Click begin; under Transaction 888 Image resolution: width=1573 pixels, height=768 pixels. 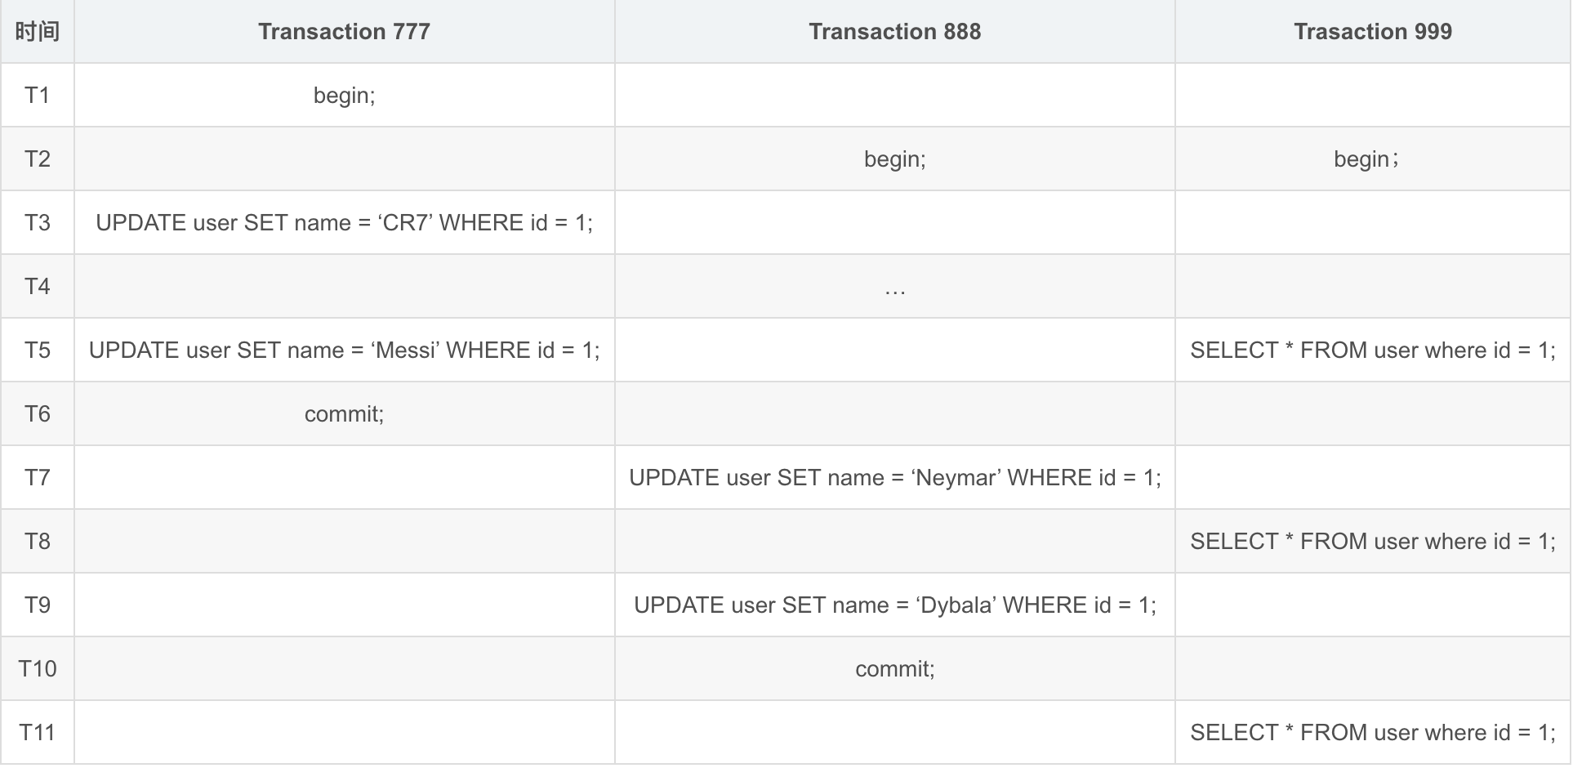click(x=894, y=159)
